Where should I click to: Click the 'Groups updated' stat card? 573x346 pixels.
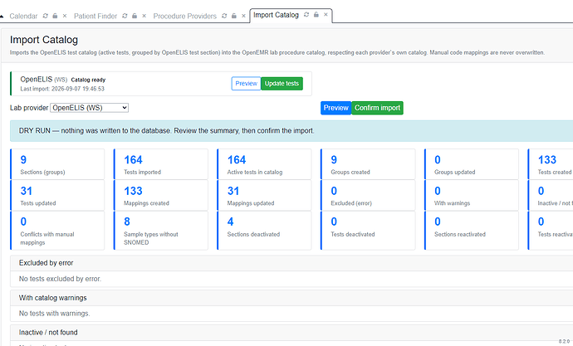pos(472,164)
